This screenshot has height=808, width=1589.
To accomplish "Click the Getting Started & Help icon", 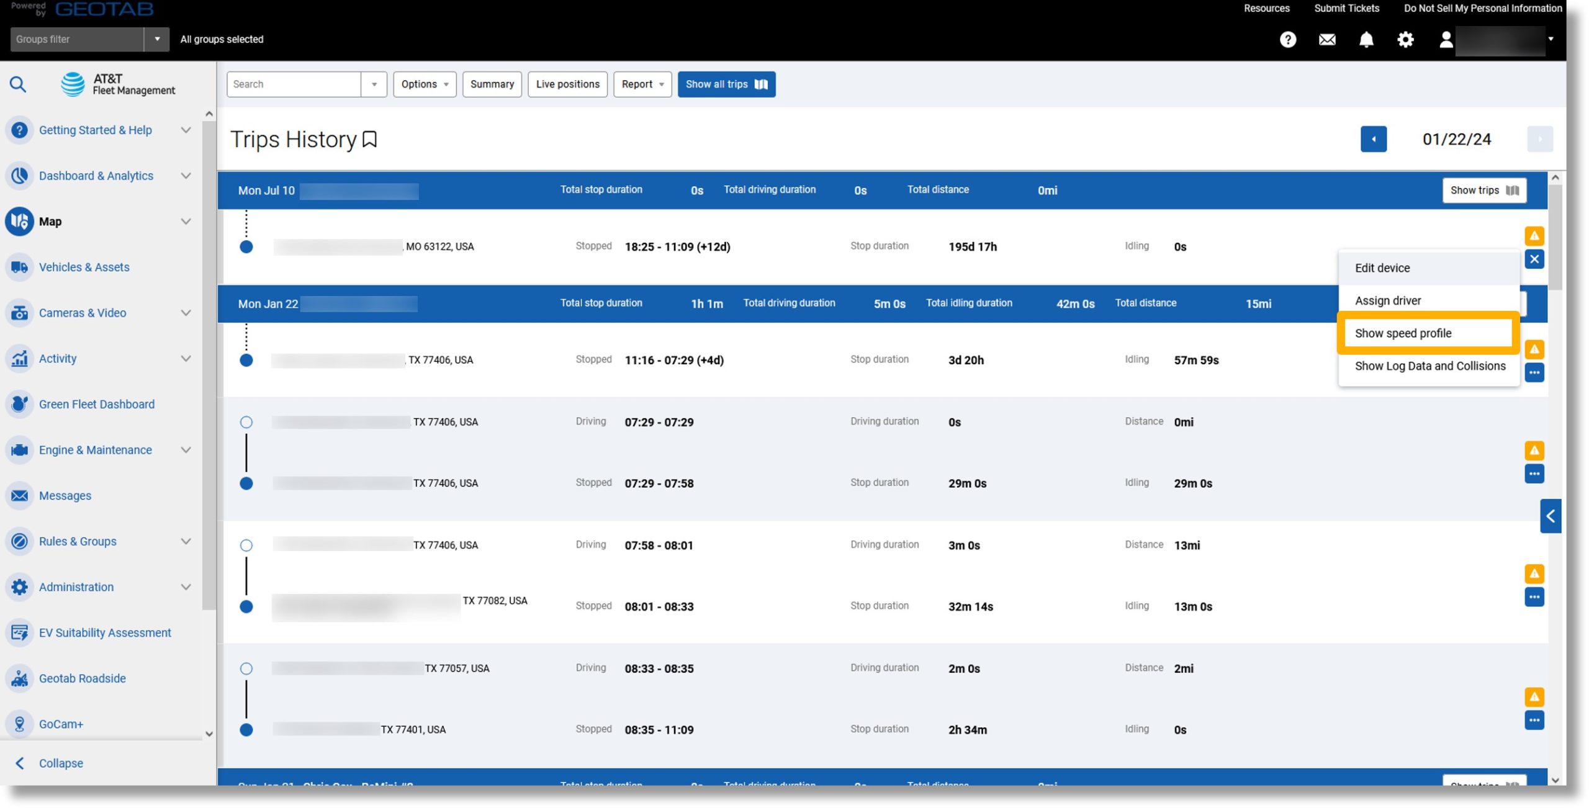I will (x=19, y=130).
